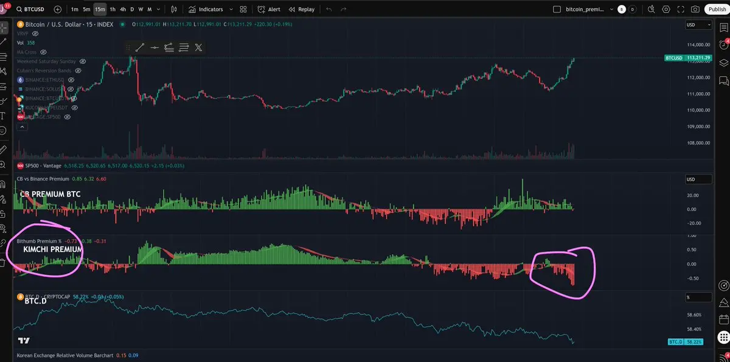Toggle Weekend Saturday Sunday visibility

coord(83,61)
